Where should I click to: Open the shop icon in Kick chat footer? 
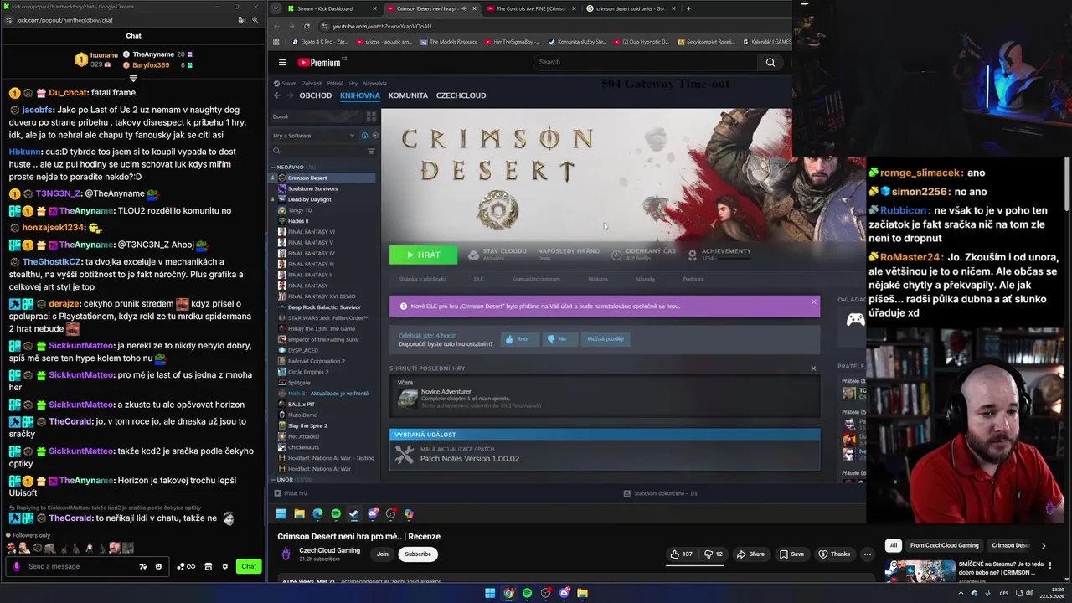pyautogui.click(x=209, y=566)
